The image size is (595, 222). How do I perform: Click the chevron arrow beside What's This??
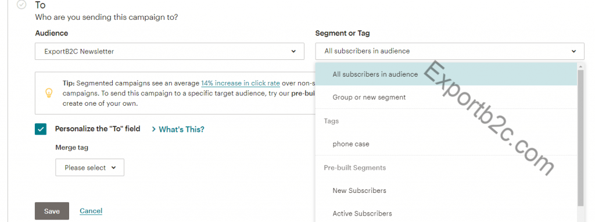(153, 130)
